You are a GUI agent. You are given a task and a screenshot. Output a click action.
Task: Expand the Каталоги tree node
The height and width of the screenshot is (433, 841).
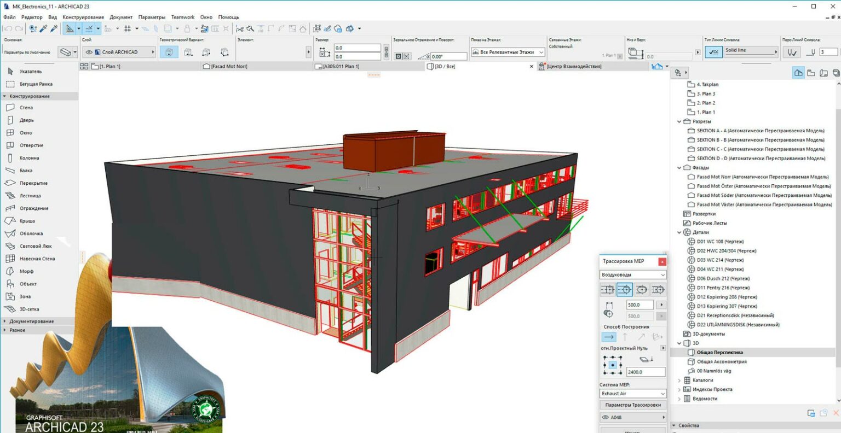tap(679, 379)
